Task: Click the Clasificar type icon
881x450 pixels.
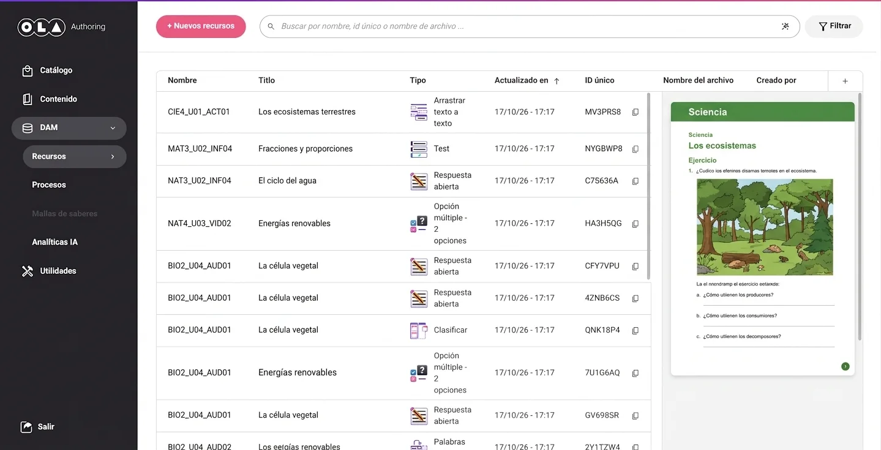Action: click(x=419, y=330)
